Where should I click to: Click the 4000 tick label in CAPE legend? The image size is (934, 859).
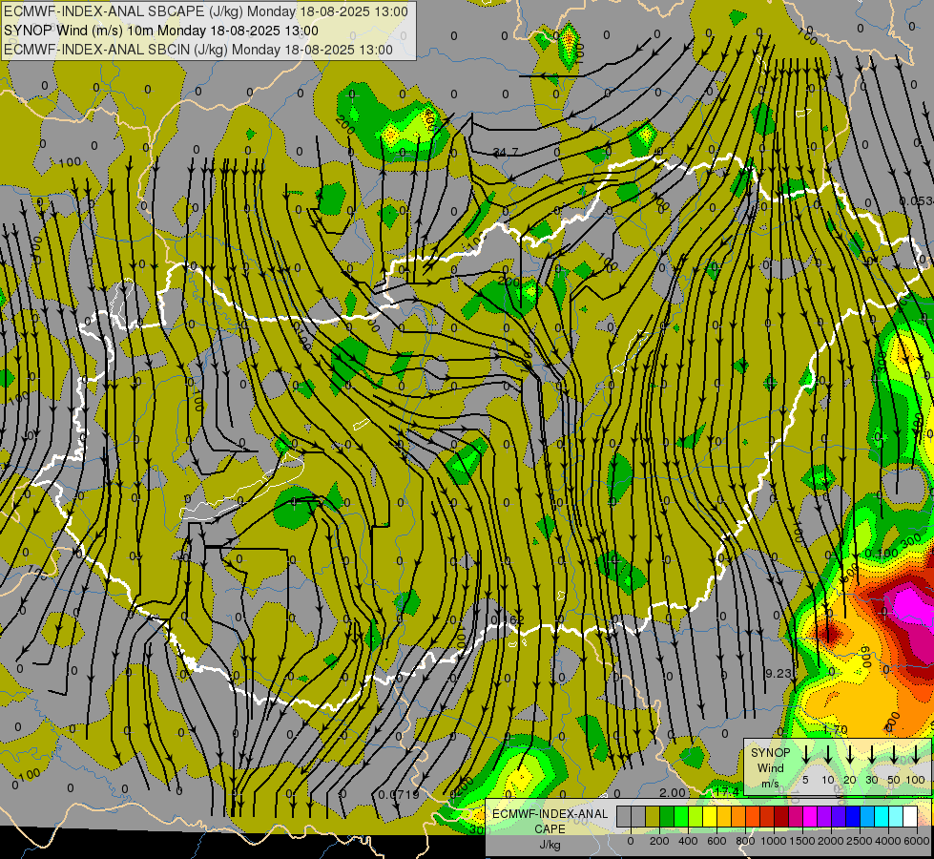pos(888,841)
